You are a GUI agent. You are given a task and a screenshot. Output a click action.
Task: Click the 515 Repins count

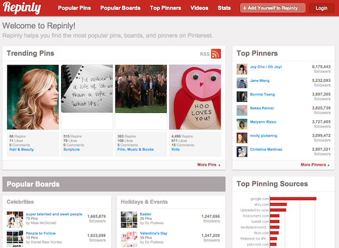(x=72, y=136)
